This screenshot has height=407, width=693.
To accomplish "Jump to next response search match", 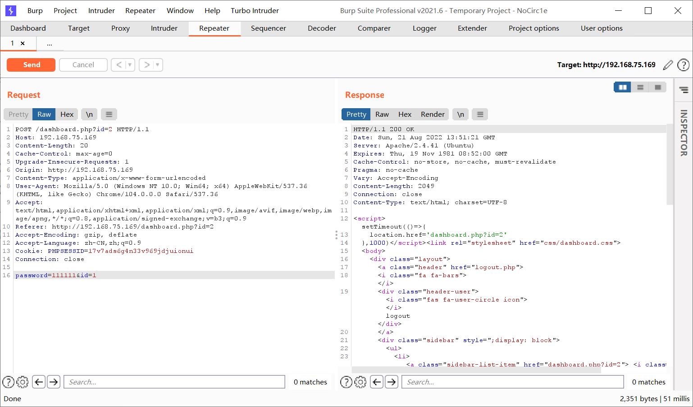I will pos(392,382).
